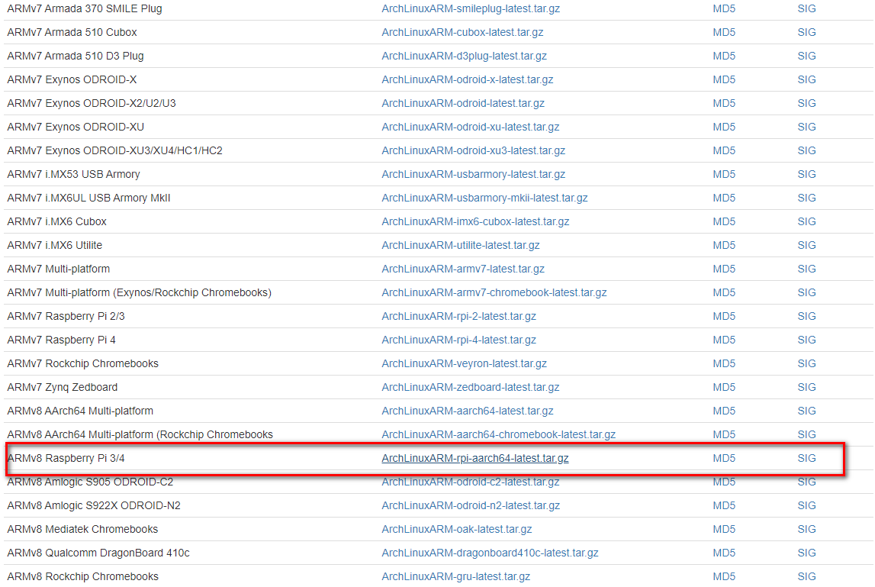
Task: Open SIG for Zynq Zedboard row
Action: pos(806,387)
